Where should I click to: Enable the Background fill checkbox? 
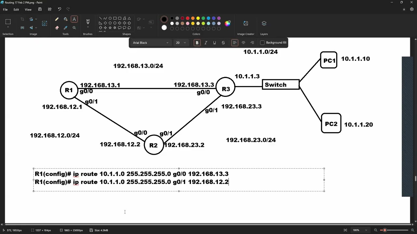point(262,43)
